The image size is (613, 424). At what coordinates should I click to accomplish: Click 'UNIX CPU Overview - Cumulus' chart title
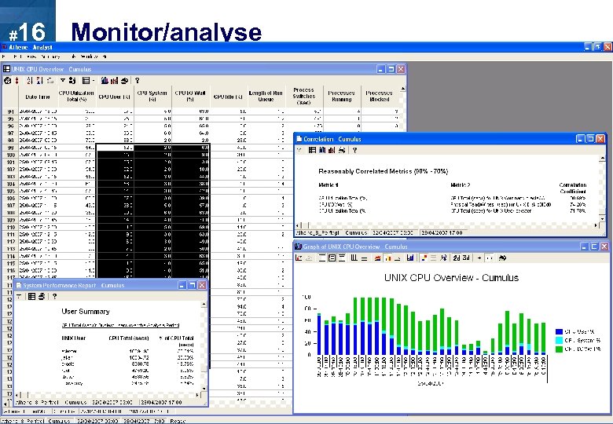click(x=451, y=278)
